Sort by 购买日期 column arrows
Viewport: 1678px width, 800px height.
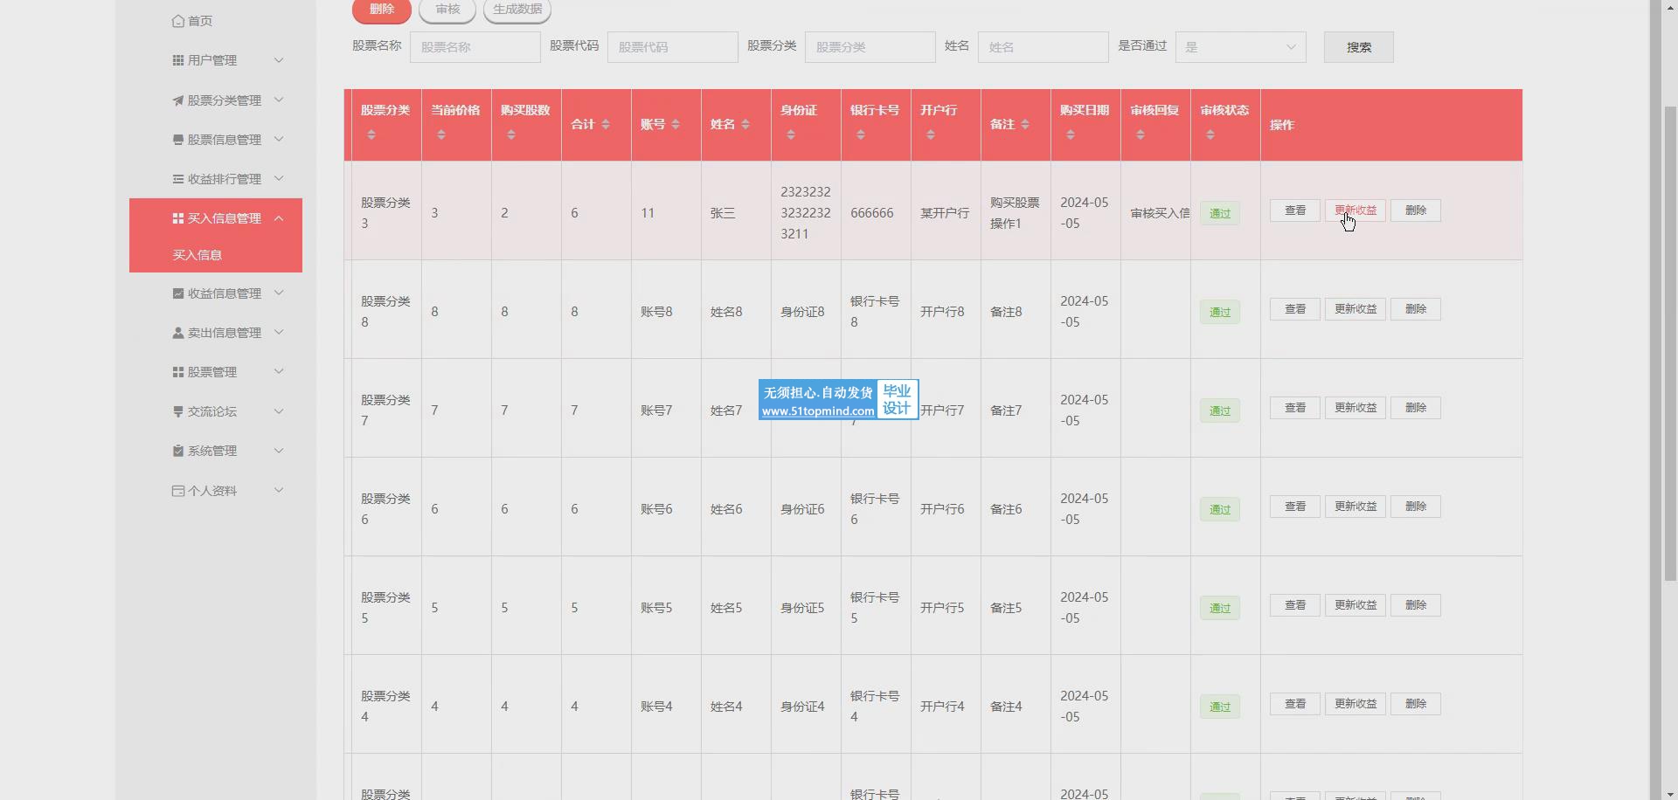tap(1071, 134)
